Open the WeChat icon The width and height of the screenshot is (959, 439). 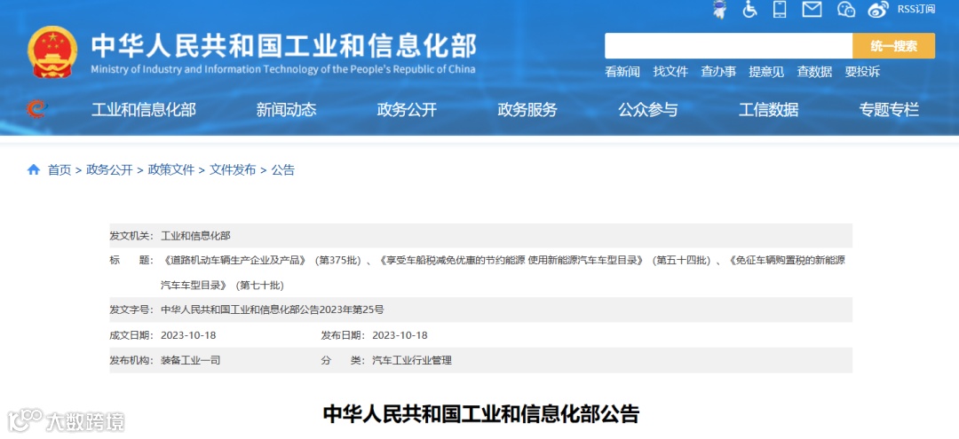point(845,9)
